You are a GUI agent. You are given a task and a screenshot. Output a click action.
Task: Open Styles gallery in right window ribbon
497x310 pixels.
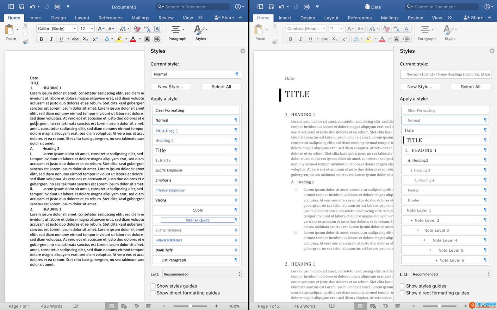449,33
